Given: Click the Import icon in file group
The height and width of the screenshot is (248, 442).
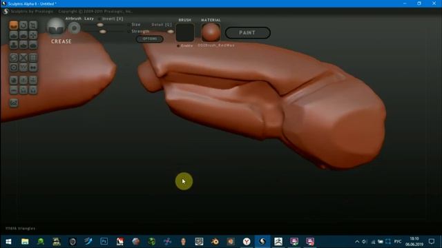Looking at the screenshot, I should click(x=23, y=80).
